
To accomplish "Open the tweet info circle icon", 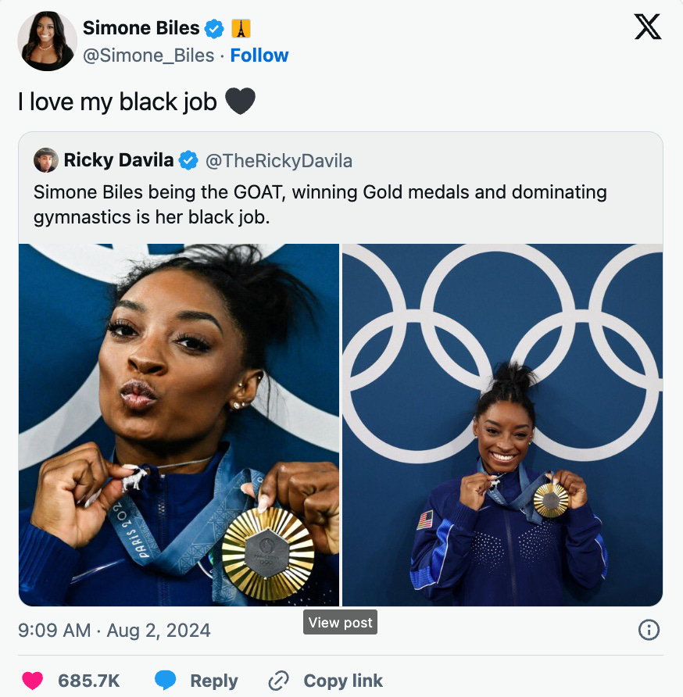I will pos(649,630).
